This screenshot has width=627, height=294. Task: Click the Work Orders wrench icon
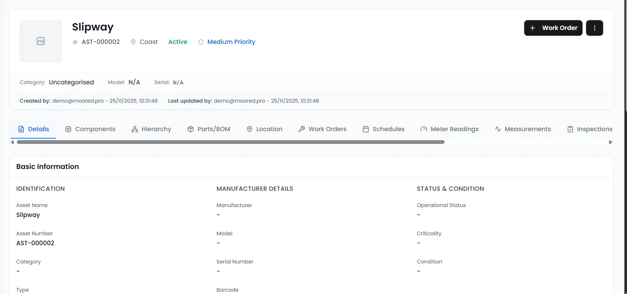(302, 129)
